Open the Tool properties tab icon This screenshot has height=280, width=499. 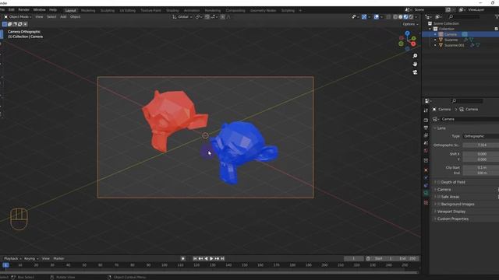[x=426, y=110]
